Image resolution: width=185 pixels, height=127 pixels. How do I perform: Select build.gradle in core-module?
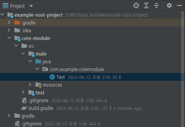[x=41, y=108]
